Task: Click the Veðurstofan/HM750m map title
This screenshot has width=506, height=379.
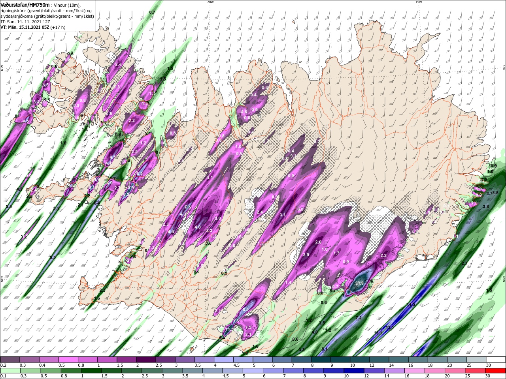Action: point(25,5)
